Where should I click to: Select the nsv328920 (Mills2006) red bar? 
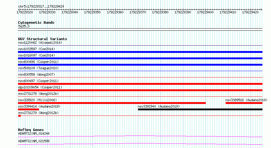[x=112, y=103]
